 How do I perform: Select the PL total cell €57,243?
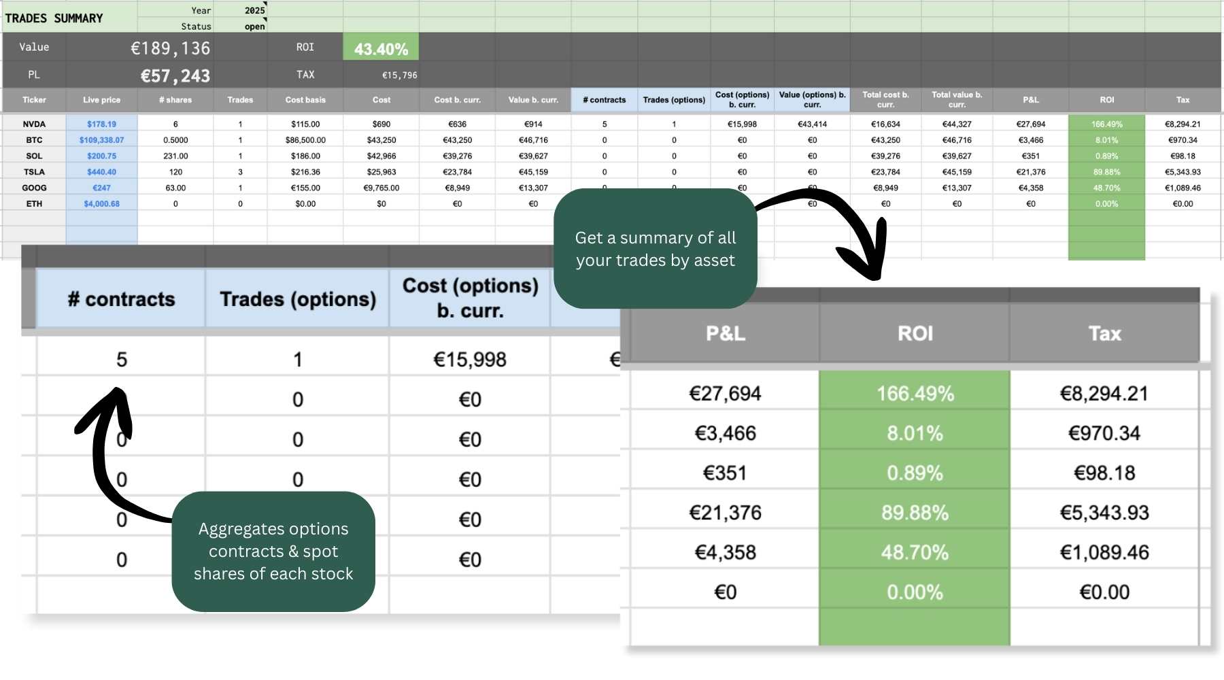175,75
